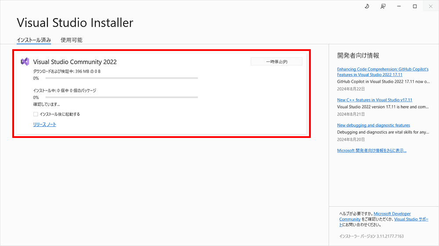Viewport: 439px width, 246px height.
Task: Close the Visual Studio Installer window
Action: click(431, 6)
